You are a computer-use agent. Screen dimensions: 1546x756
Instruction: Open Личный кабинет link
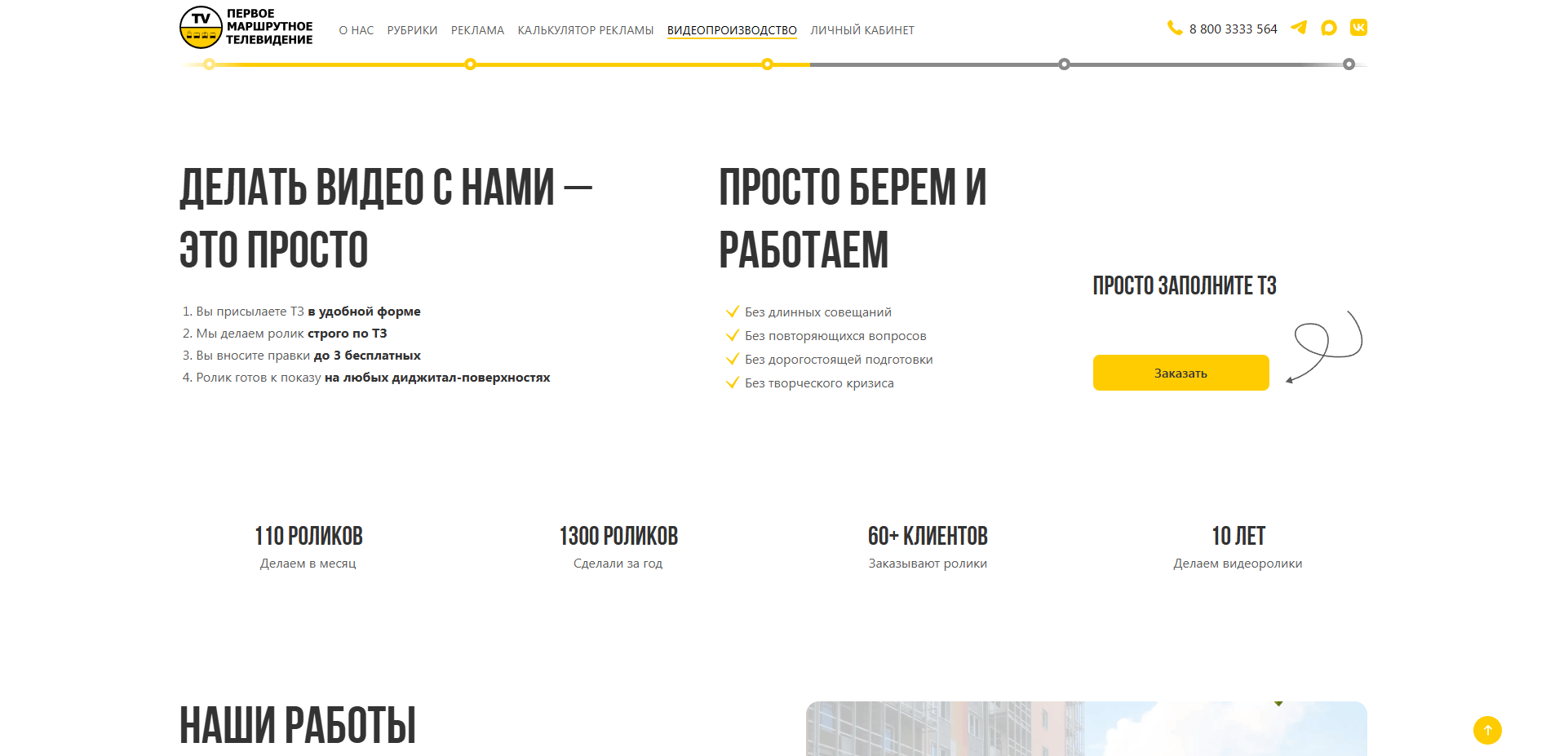point(862,30)
